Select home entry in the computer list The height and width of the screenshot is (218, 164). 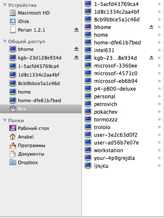click(x=101, y=35)
